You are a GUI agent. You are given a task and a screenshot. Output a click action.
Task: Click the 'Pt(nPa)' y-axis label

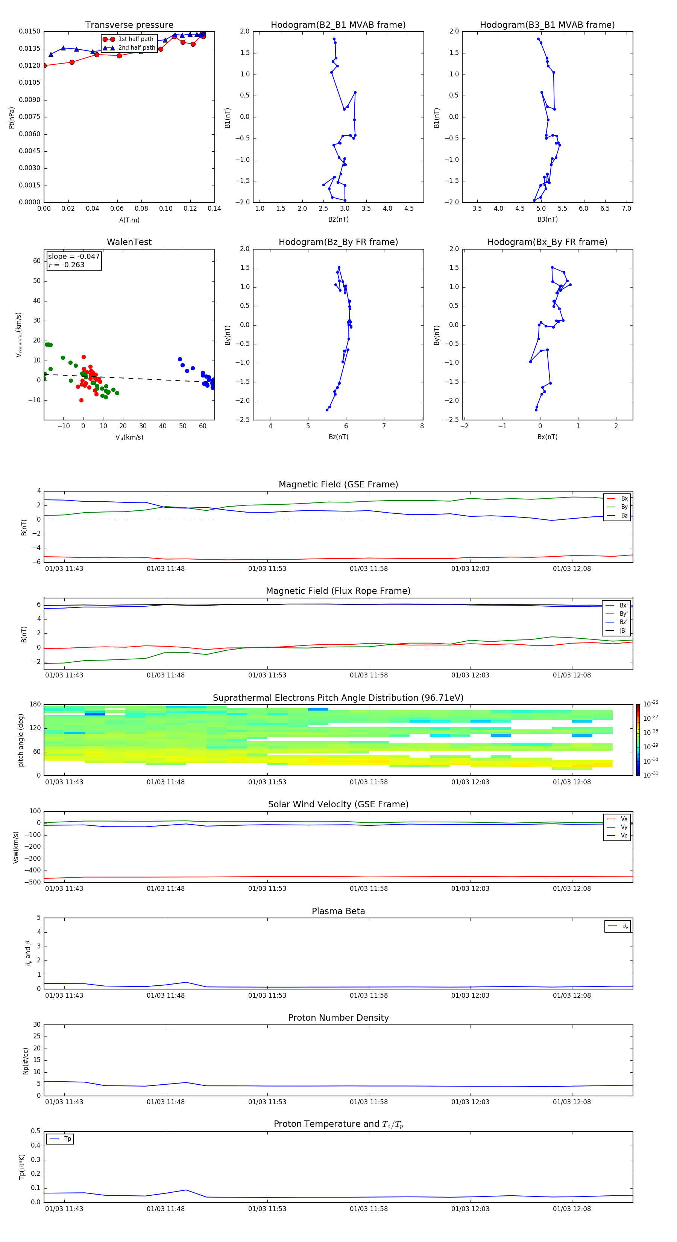pyautogui.click(x=12, y=118)
